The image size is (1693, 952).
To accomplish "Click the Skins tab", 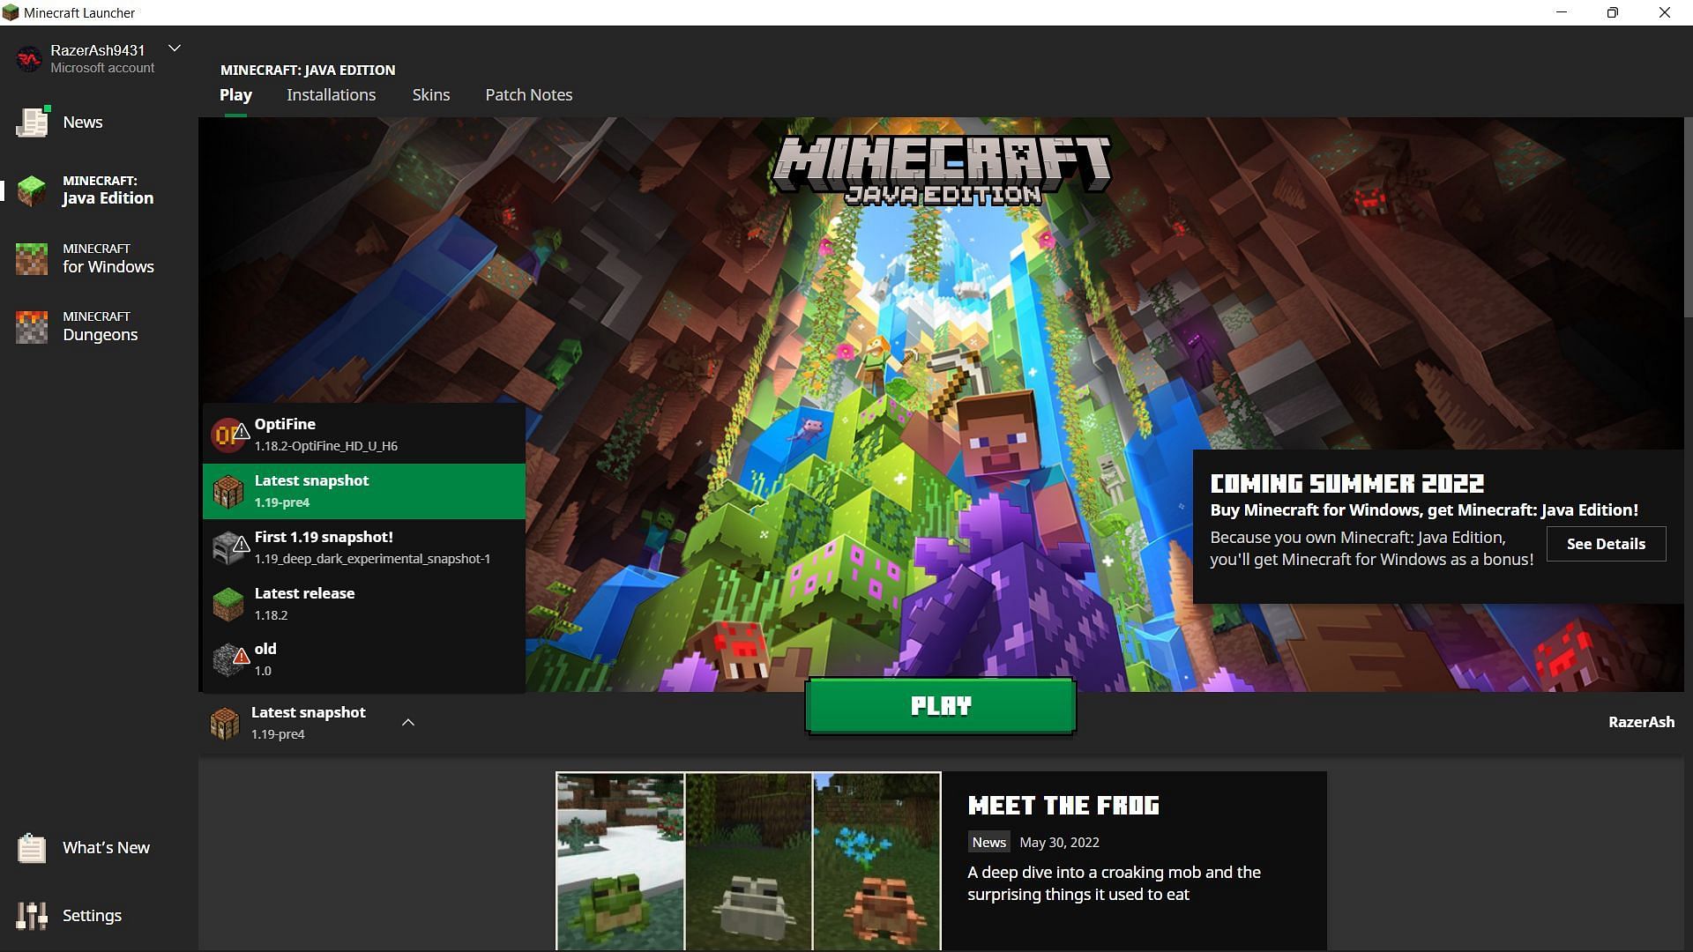I will (430, 94).
